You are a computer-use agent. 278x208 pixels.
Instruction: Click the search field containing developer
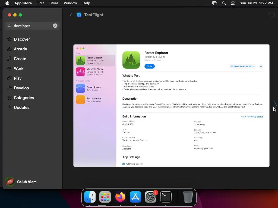32,26
